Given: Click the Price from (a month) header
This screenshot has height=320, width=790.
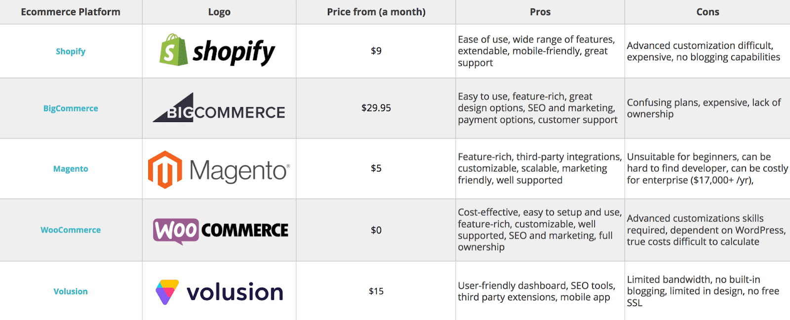Looking at the screenshot, I should click(376, 12).
